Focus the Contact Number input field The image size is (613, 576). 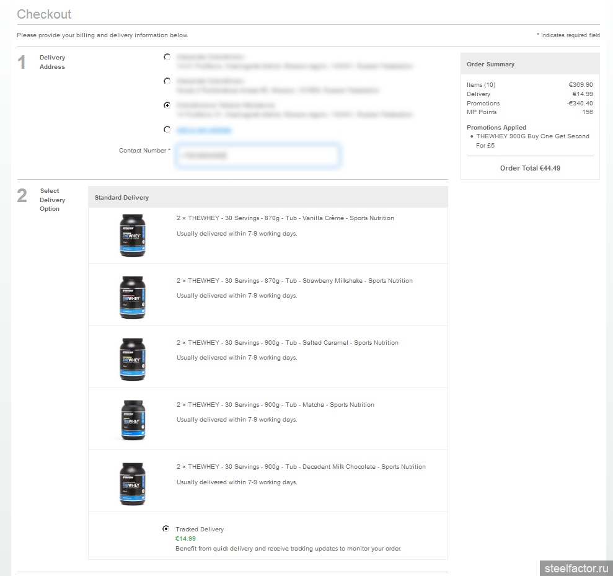click(x=257, y=156)
